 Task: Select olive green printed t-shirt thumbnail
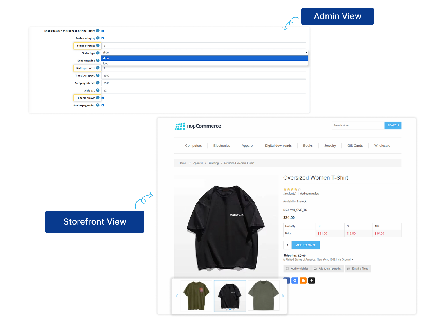click(x=196, y=296)
